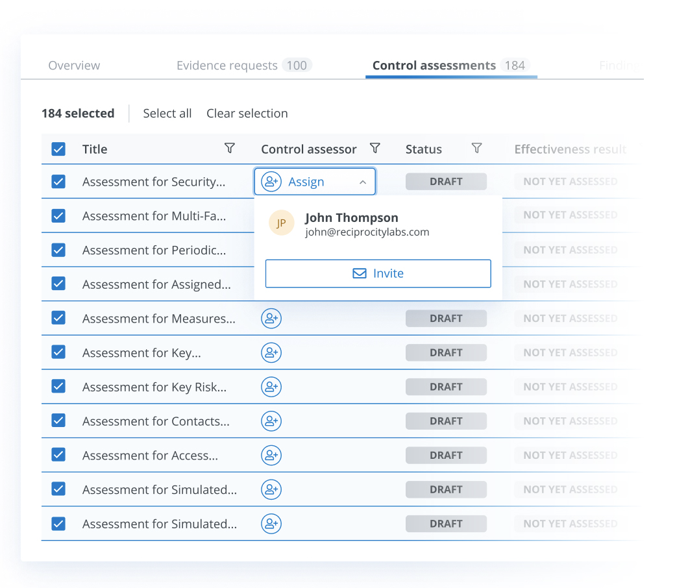Click the JP avatar next to John Thompson
Image resolution: width=688 pixels, height=588 pixels.
pos(281,223)
